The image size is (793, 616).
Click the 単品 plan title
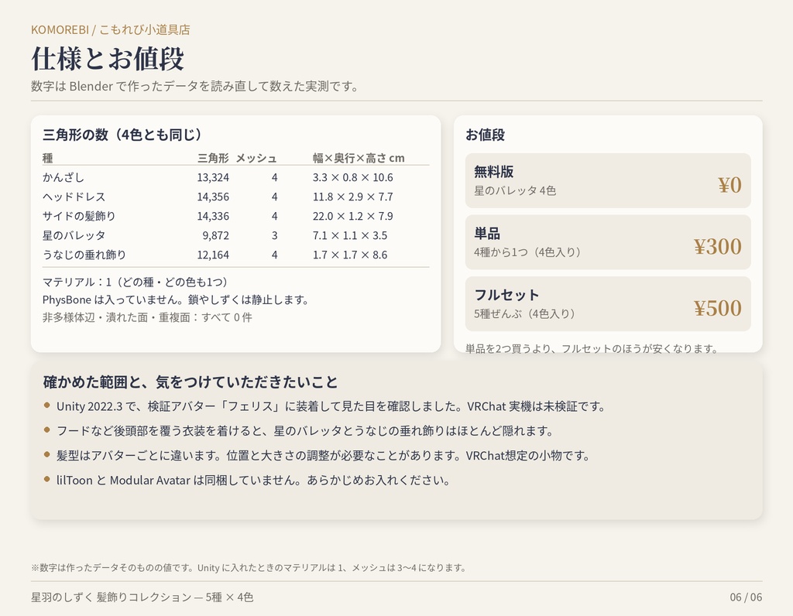(487, 234)
